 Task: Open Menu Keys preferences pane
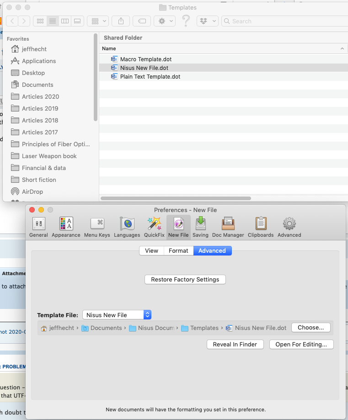click(x=97, y=227)
